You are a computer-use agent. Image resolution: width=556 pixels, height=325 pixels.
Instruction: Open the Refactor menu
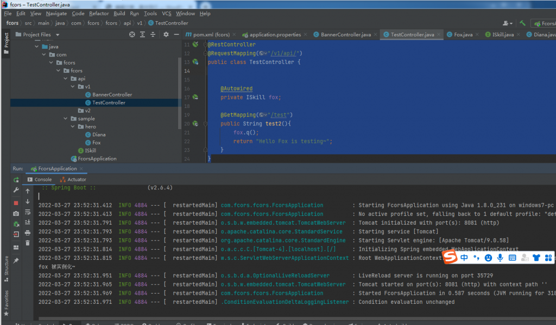point(99,14)
